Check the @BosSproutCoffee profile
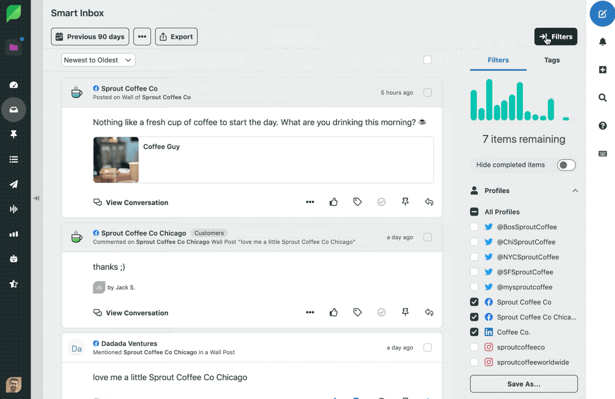 click(x=474, y=227)
